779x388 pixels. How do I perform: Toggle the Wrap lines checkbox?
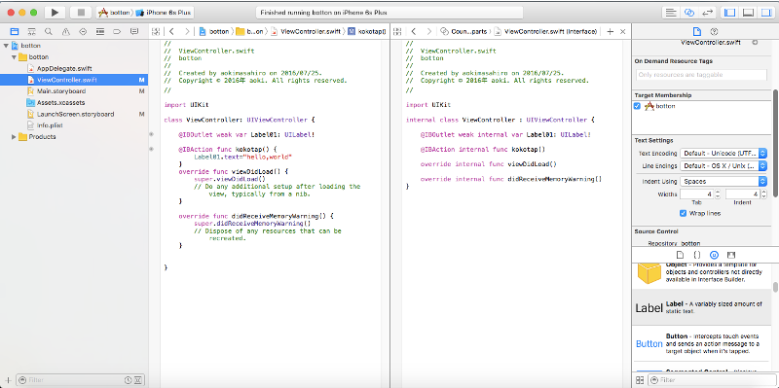point(683,213)
